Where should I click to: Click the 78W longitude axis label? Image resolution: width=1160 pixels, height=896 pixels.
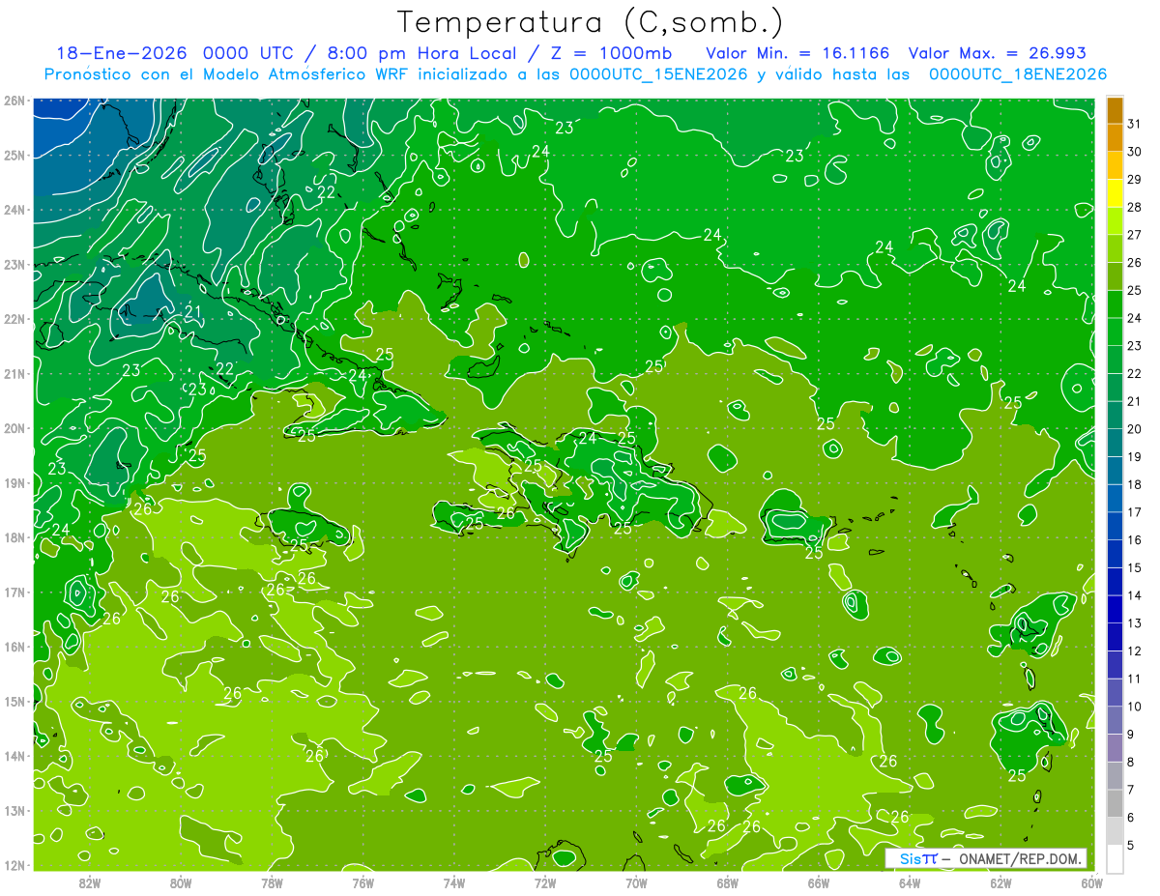pos(272,882)
